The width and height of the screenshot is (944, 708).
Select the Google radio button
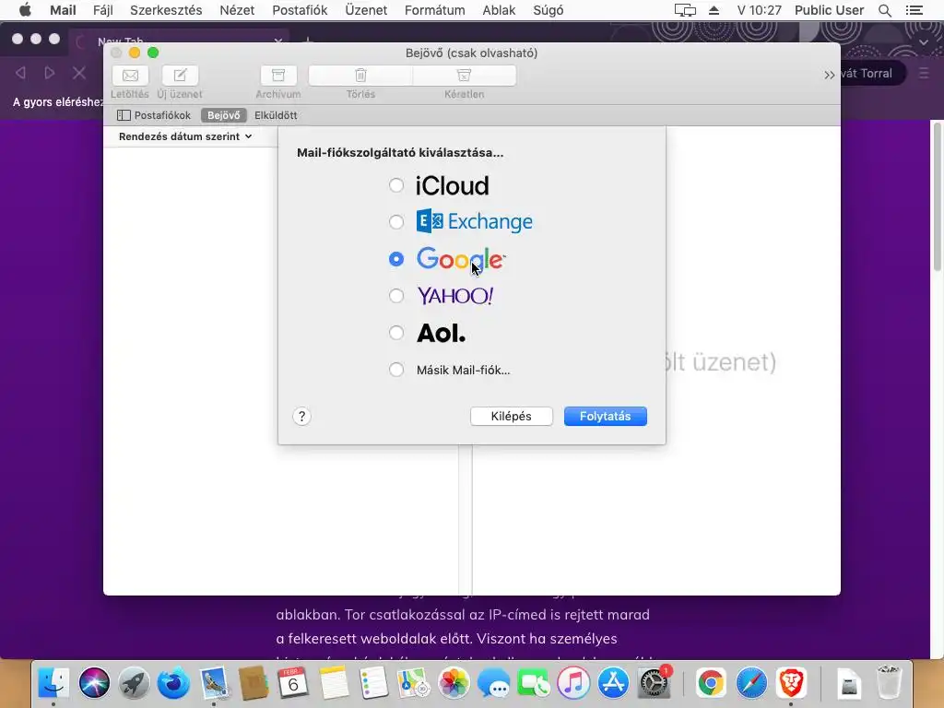click(396, 259)
